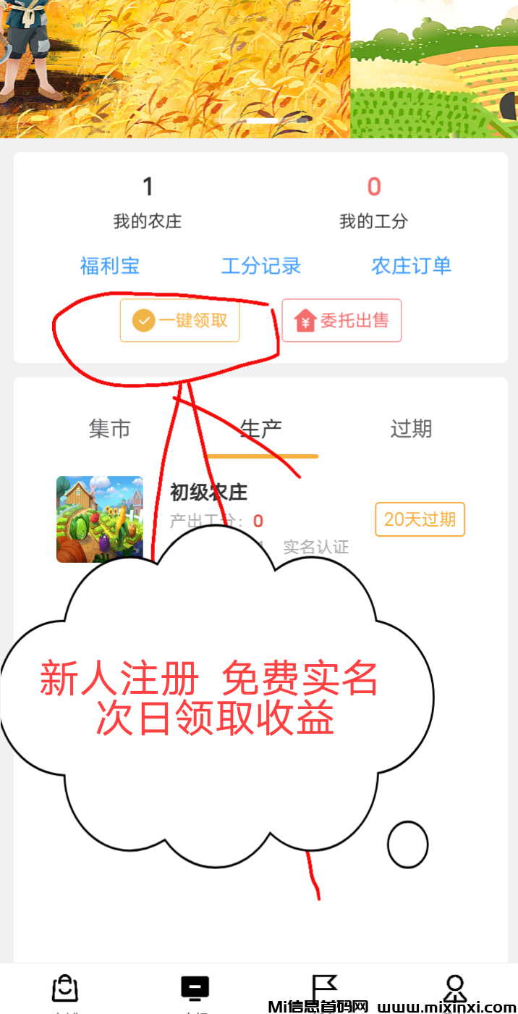The image size is (518, 1014).
Task: Open the 工分记录 work points record
Action: [x=260, y=266]
